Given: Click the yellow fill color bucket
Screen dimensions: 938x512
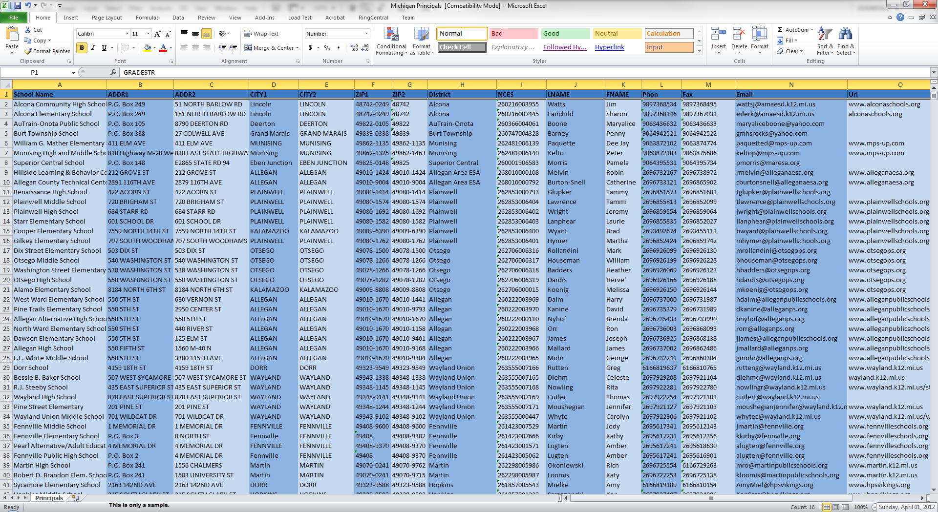Looking at the screenshot, I should [147, 48].
